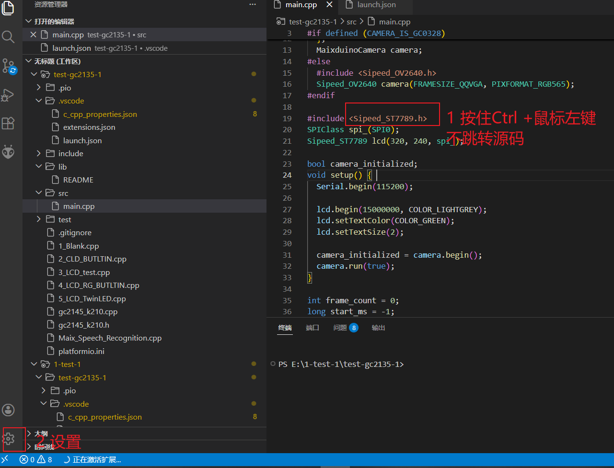Click the Sipeed_ST7789.h include text
Image resolution: width=614 pixels, height=468 pixels.
coord(388,118)
